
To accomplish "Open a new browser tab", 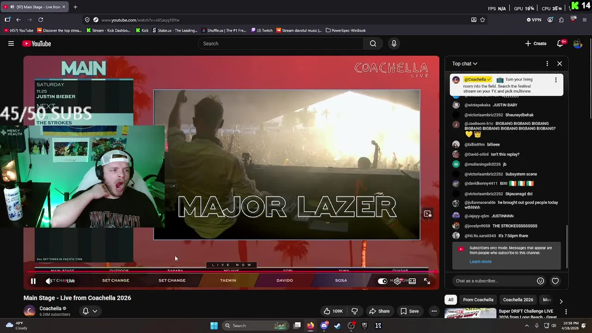I will (75, 7).
